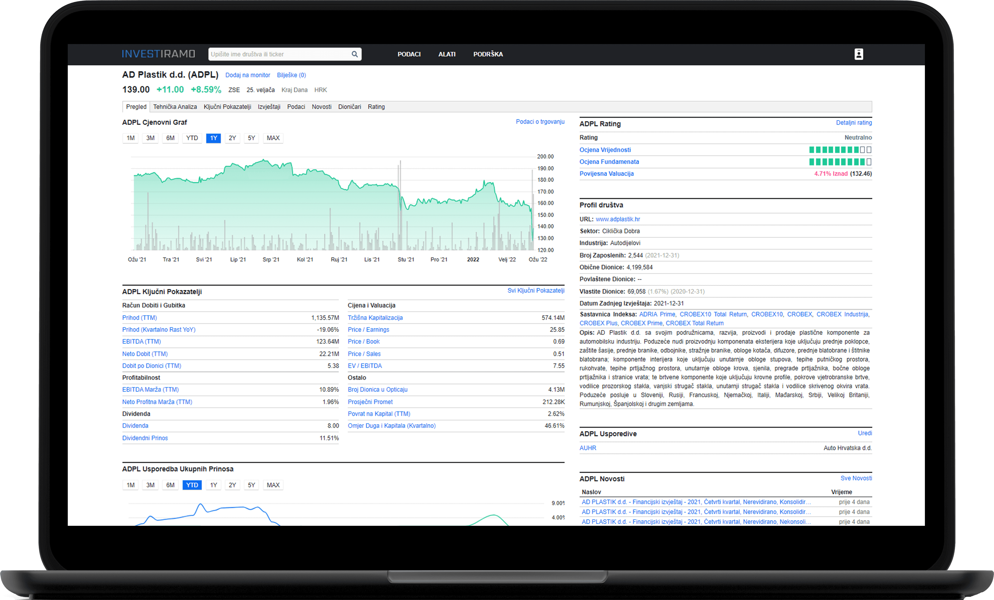
Task: Set returns comparison range to 5Y
Action: point(251,485)
